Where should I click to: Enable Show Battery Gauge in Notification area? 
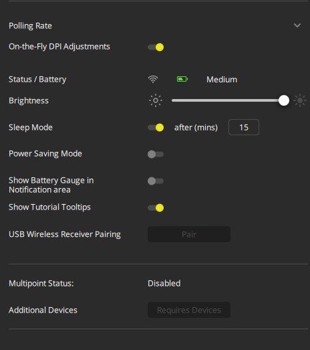click(x=156, y=181)
